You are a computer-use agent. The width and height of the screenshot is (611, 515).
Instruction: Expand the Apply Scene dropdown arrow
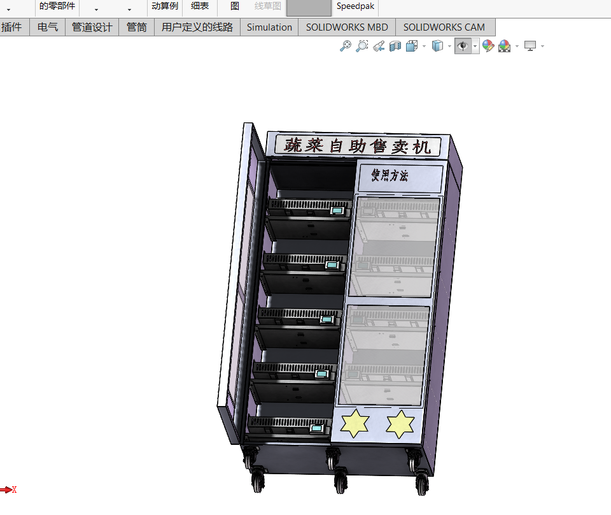517,47
